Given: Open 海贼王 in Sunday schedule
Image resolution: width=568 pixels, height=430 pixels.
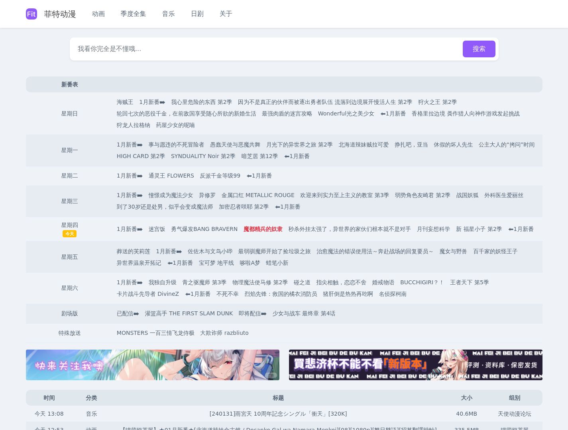Looking at the screenshot, I should 125,102.
